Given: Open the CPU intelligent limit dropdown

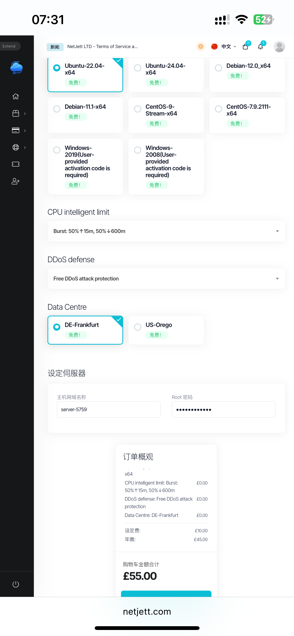Looking at the screenshot, I should tap(166, 231).
